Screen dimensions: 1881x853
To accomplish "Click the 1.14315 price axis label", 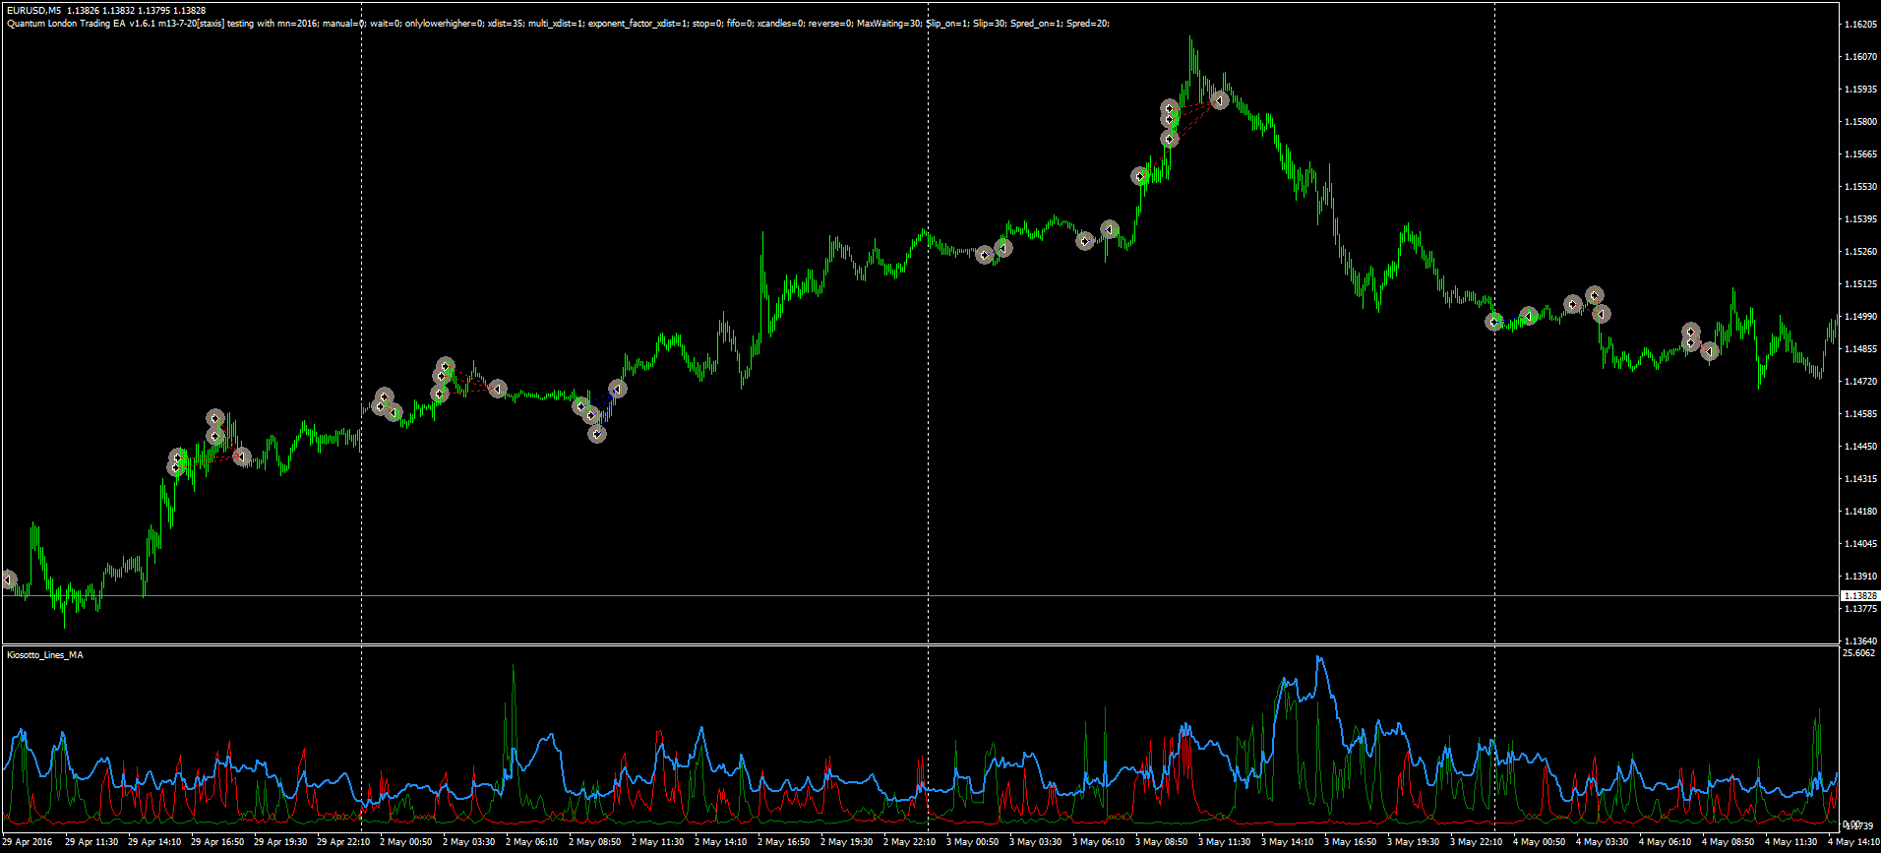I will tap(1858, 479).
